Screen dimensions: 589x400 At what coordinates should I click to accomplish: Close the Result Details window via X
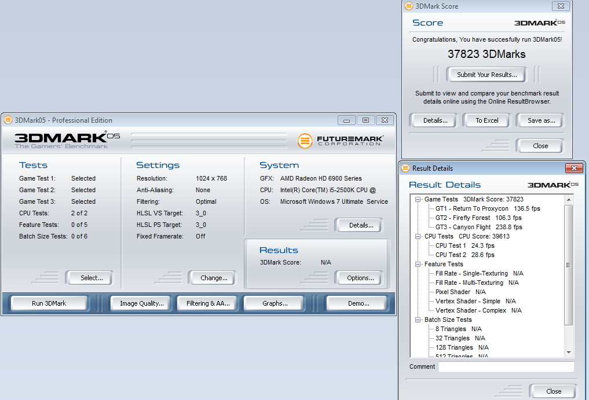click(574, 168)
